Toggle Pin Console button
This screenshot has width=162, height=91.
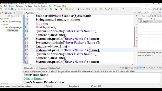point(144,68)
